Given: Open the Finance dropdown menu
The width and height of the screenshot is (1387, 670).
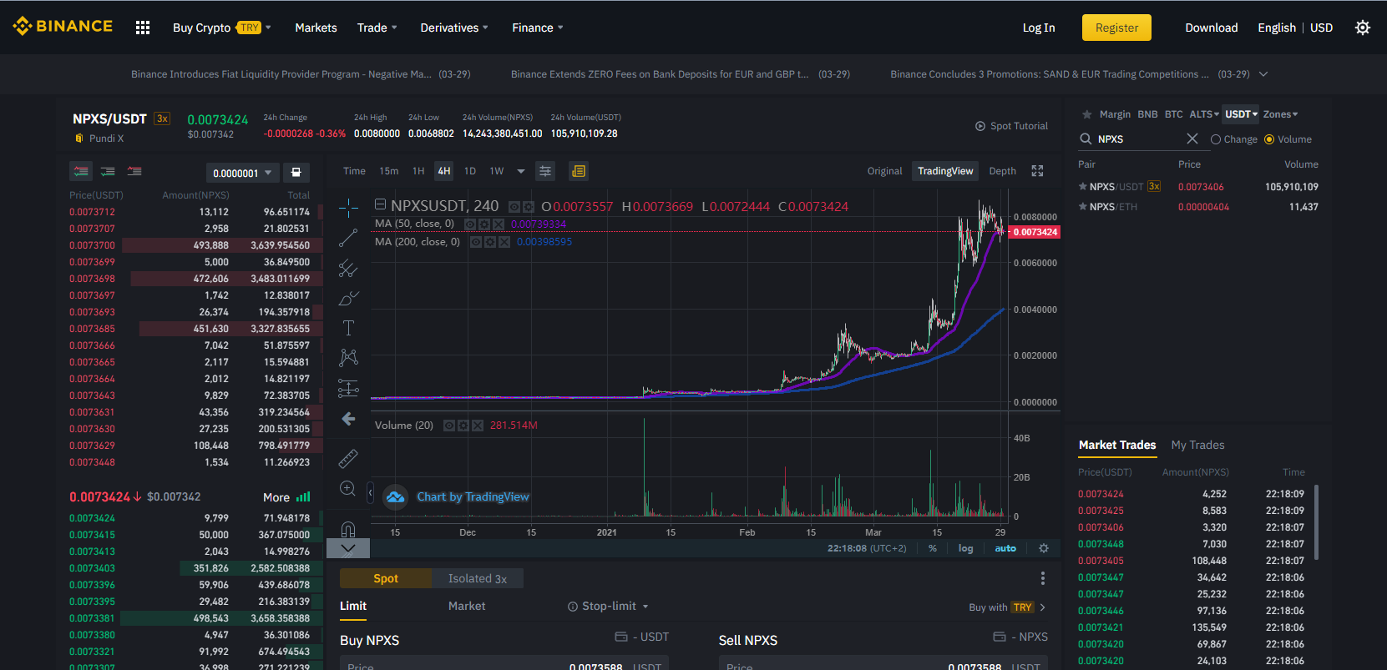Looking at the screenshot, I should point(538,28).
